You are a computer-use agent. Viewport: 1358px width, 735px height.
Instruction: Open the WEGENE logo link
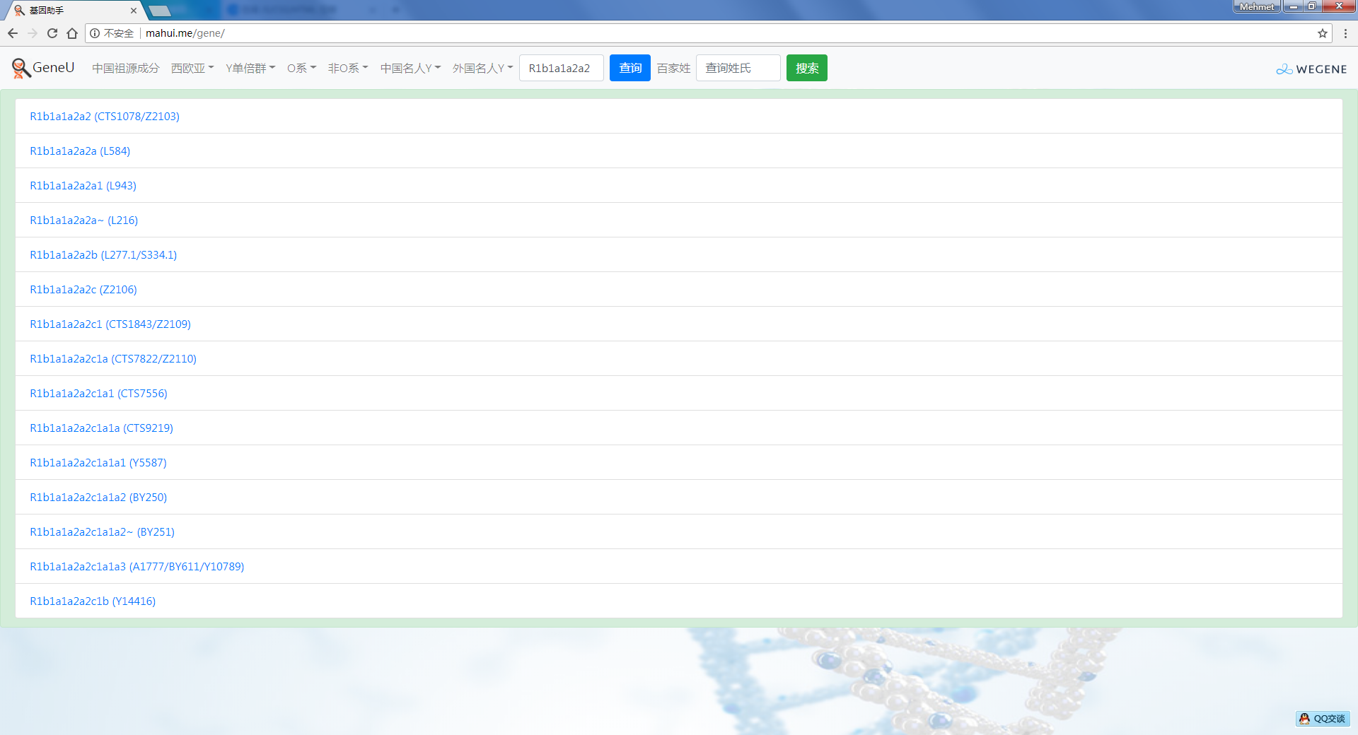[1311, 69]
